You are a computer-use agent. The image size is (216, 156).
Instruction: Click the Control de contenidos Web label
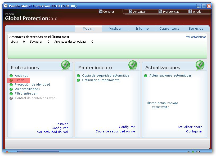click(x=35, y=98)
